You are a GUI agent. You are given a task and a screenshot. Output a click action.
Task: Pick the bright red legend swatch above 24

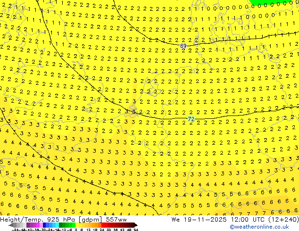click(103, 225)
